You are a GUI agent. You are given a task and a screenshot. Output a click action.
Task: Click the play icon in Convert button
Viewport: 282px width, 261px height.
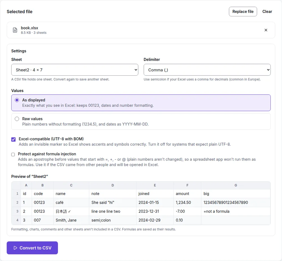[x=16, y=248]
